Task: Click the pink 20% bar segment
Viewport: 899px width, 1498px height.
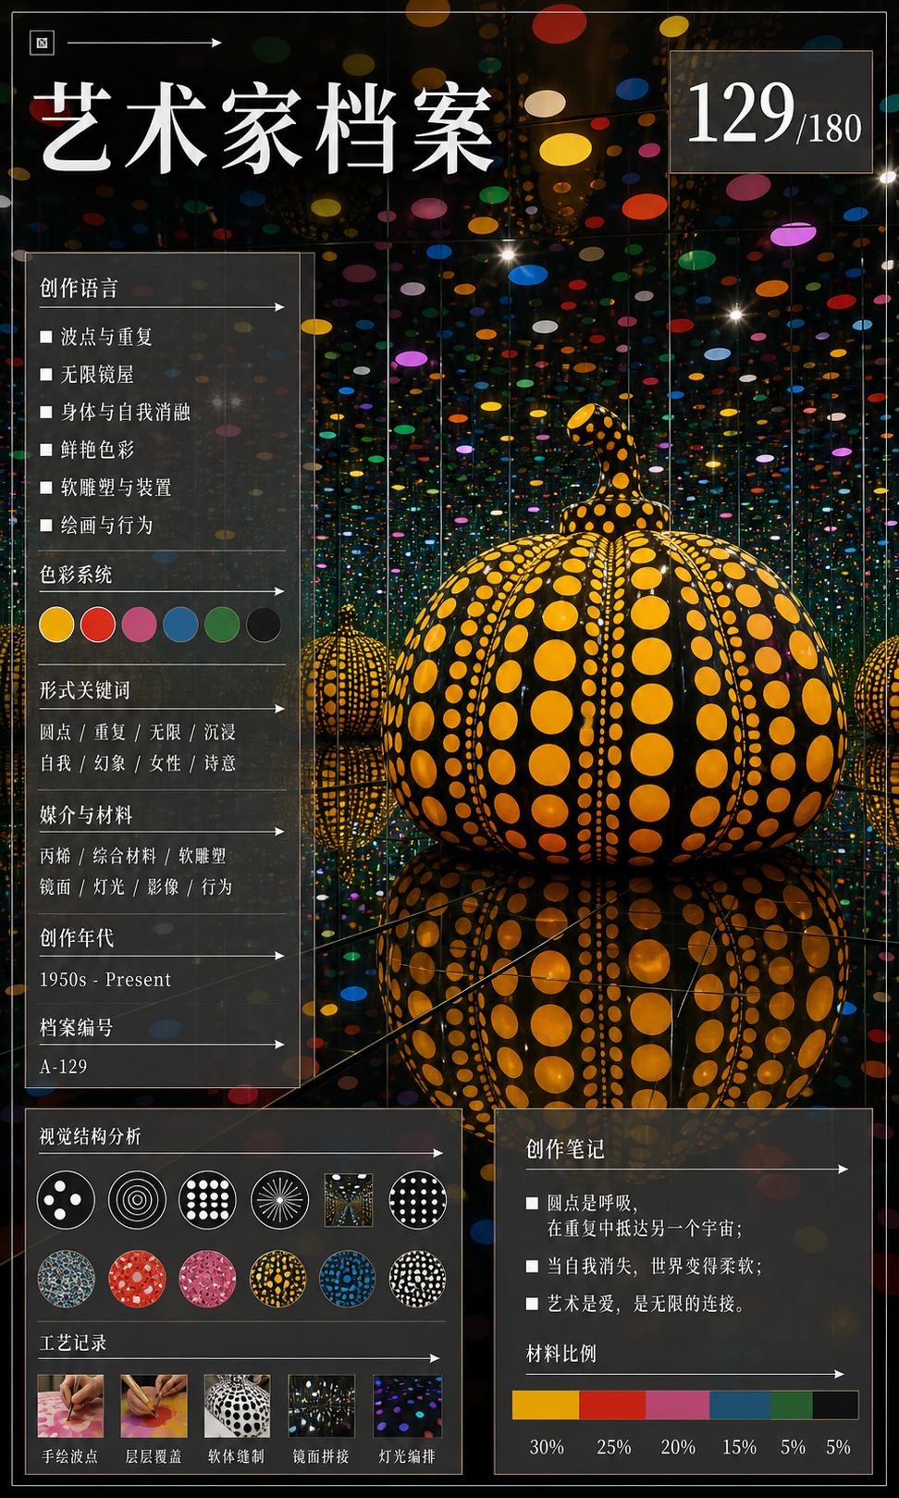Action: [x=678, y=1405]
